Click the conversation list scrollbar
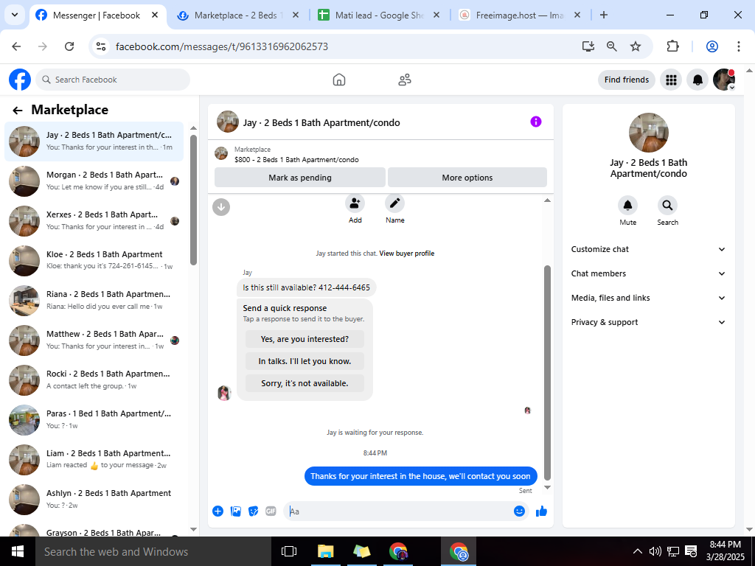This screenshot has width=755, height=566. (x=194, y=200)
